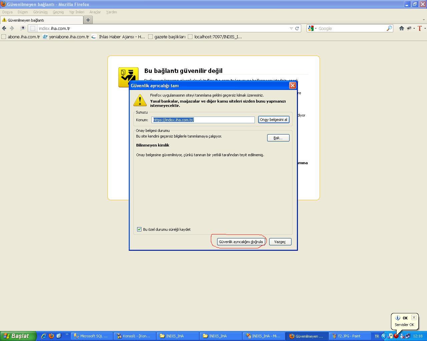
Task: Open the Görünüm menu
Action: click(40, 12)
